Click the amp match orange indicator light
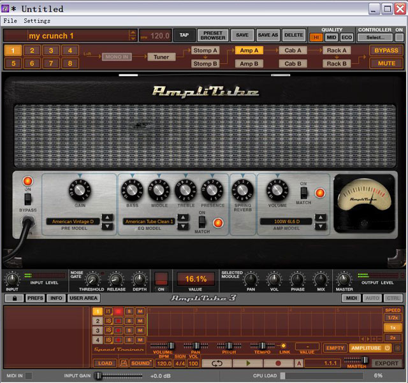 [320, 193]
